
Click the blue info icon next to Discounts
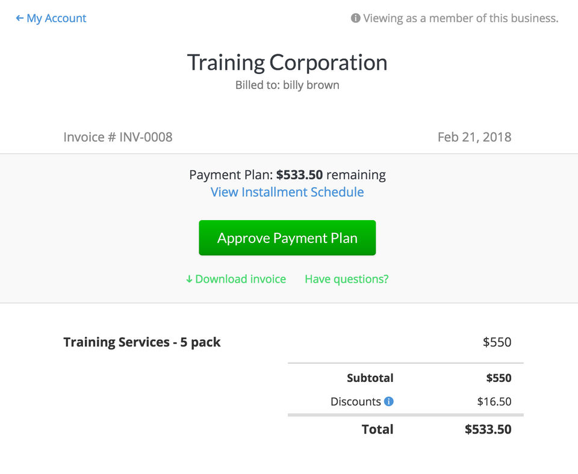tap(389, 401)
